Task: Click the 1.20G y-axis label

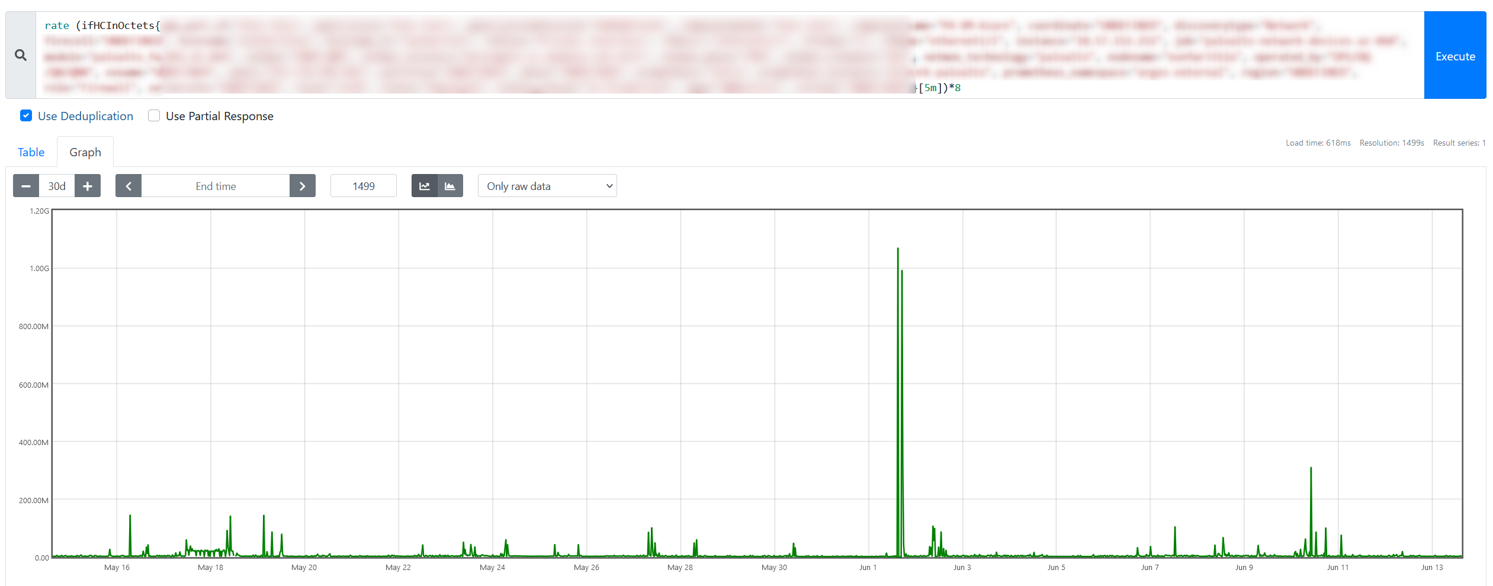Action: coord(39,211)
